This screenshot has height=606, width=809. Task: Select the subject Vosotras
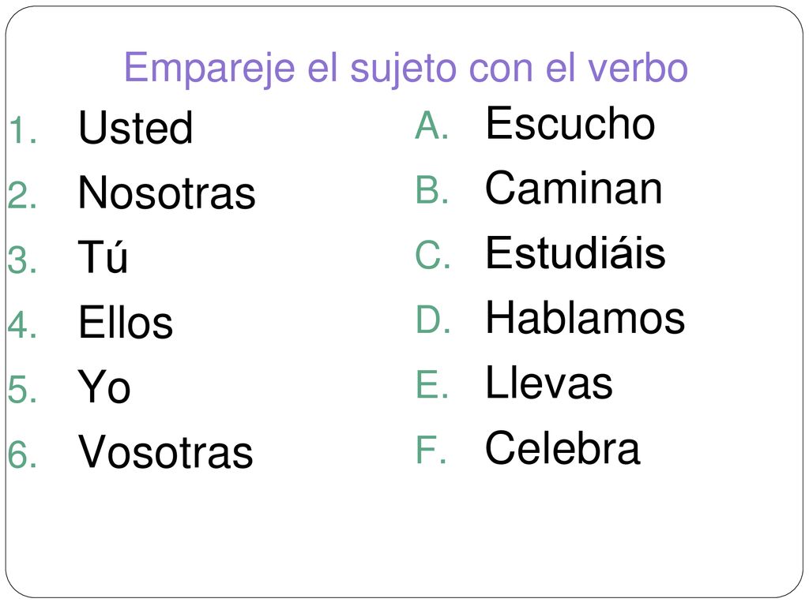(166, 452)
